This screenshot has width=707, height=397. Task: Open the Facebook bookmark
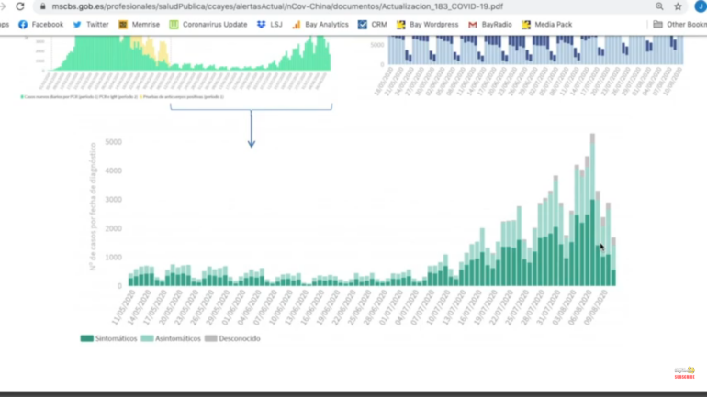(x=41, y=25)
